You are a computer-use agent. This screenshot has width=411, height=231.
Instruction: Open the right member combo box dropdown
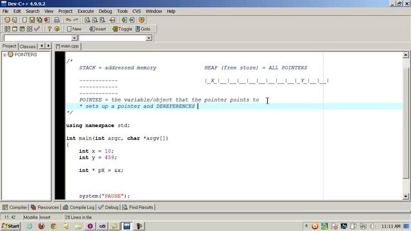(x=149, y=38)
